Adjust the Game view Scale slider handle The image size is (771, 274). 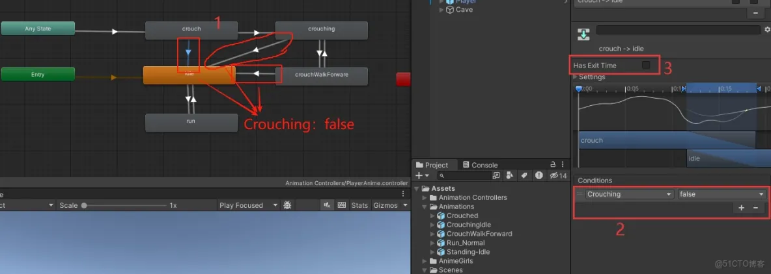84,205
